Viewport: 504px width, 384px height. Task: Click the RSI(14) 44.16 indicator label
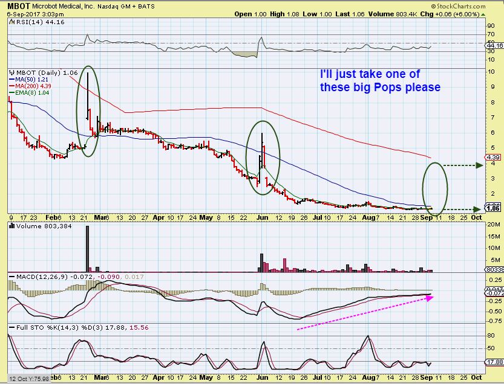coord(39,22)
